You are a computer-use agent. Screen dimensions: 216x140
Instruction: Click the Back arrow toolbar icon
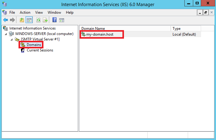point(5,20)
